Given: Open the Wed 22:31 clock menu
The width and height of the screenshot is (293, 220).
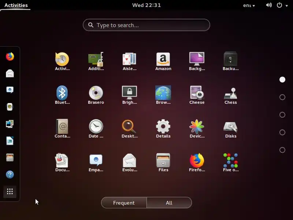Looking at the screenshot, I should coord(146,5).
